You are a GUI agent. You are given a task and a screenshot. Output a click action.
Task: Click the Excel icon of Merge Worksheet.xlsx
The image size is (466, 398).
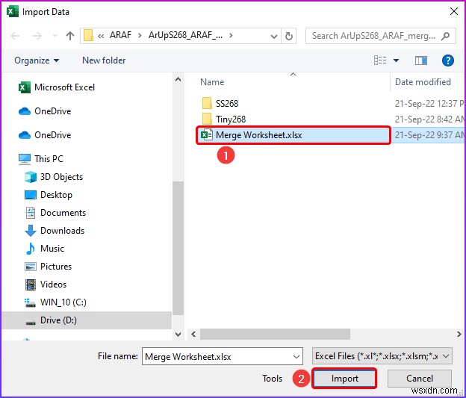click(207, 135)
